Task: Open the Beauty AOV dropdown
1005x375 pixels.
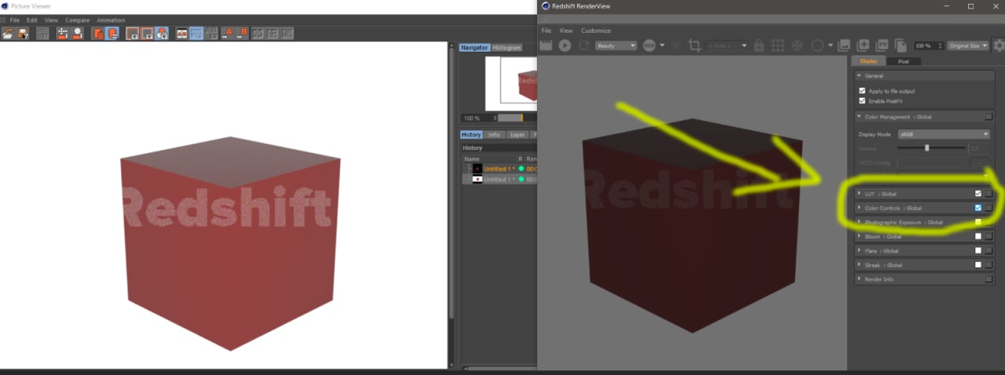Action: [616, 46]
